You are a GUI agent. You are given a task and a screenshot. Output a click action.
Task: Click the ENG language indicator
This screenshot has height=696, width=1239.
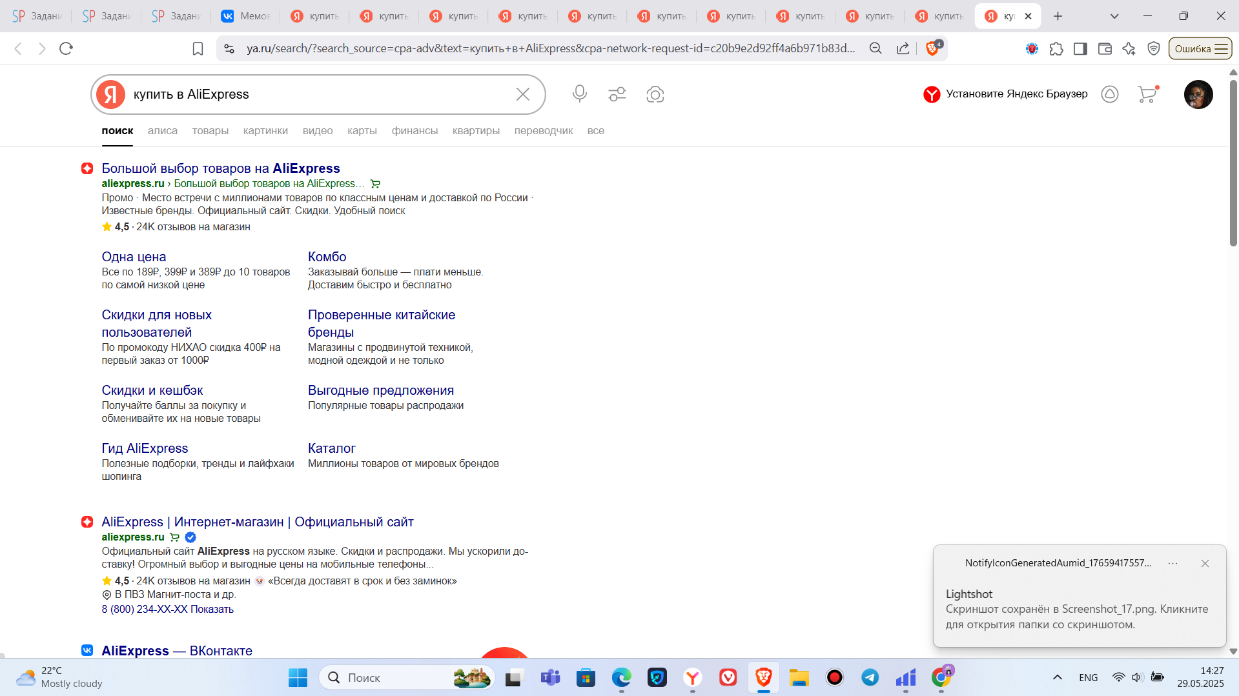pyautogui.click(x=1088, y=677)
